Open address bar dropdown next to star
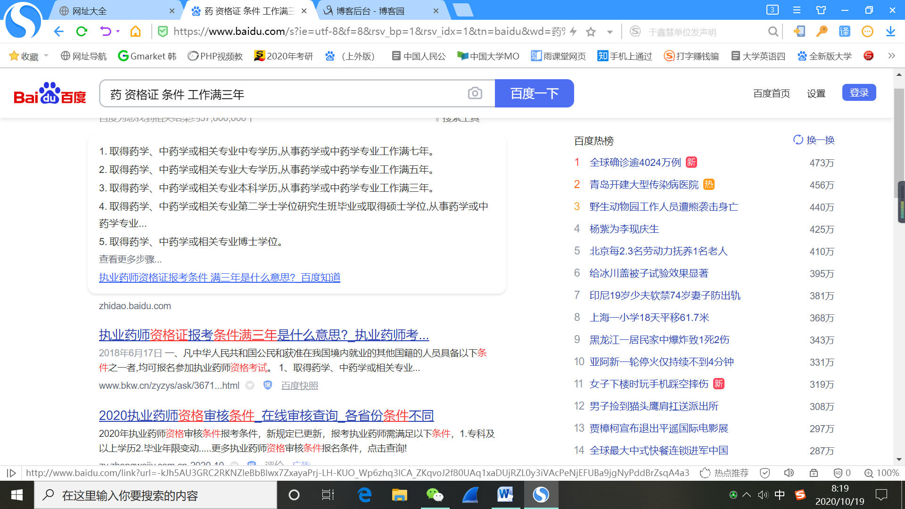 [x=609, y=32]
